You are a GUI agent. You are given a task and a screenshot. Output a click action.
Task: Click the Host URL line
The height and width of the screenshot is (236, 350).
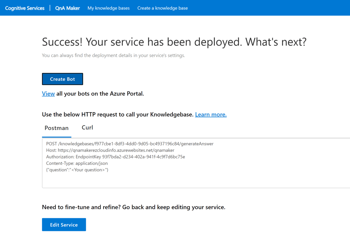110,150
